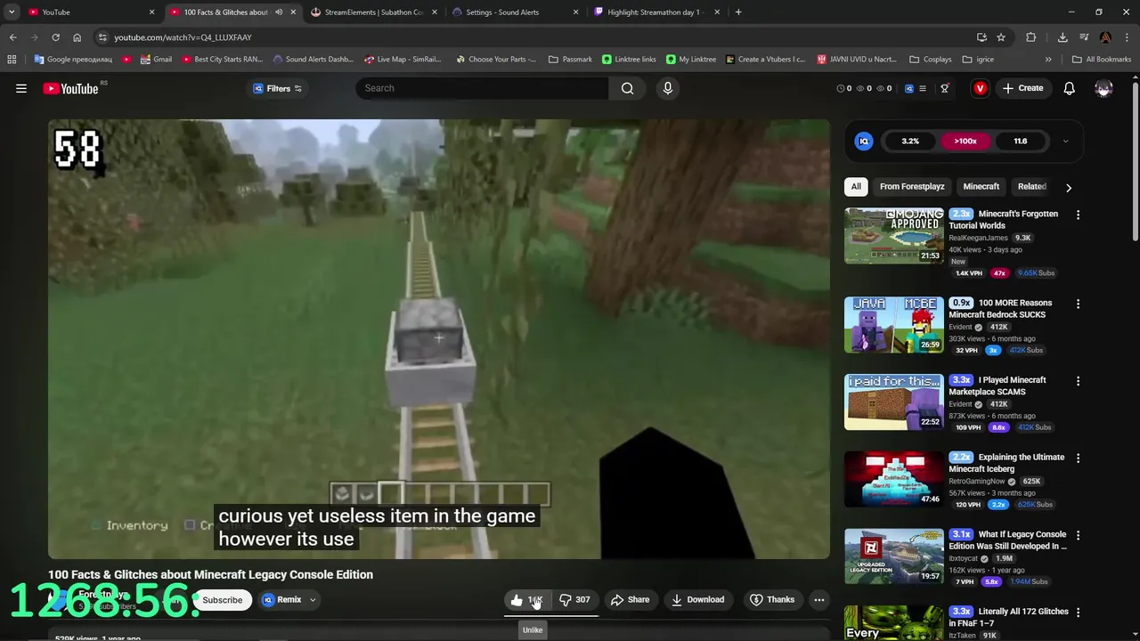
Task: Dislike the video showing 307
Action: 574,600
